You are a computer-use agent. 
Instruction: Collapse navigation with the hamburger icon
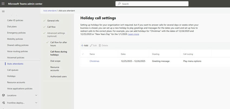click(x=3, y=11)
